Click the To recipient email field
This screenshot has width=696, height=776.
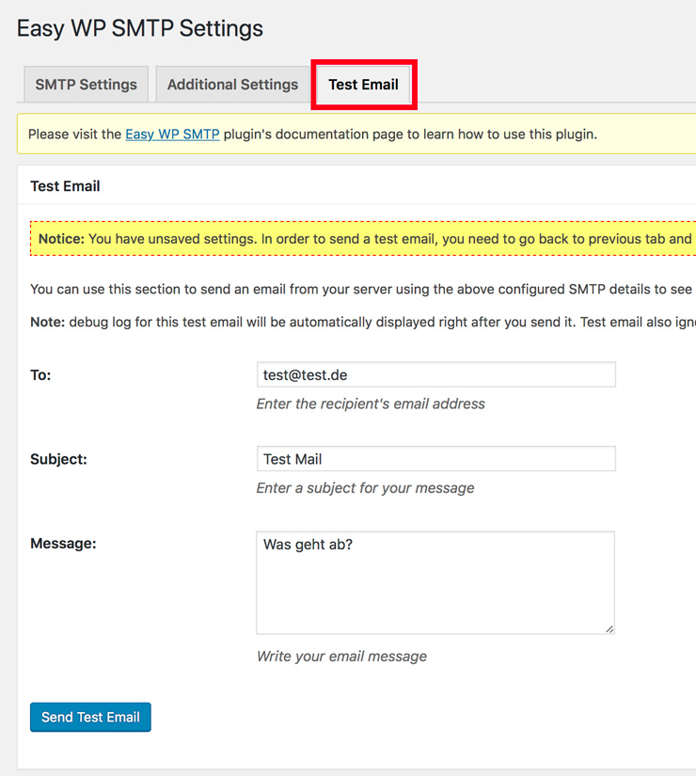click(436, 374)
